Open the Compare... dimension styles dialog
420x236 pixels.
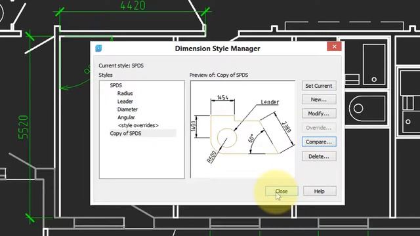pos(319,142)
